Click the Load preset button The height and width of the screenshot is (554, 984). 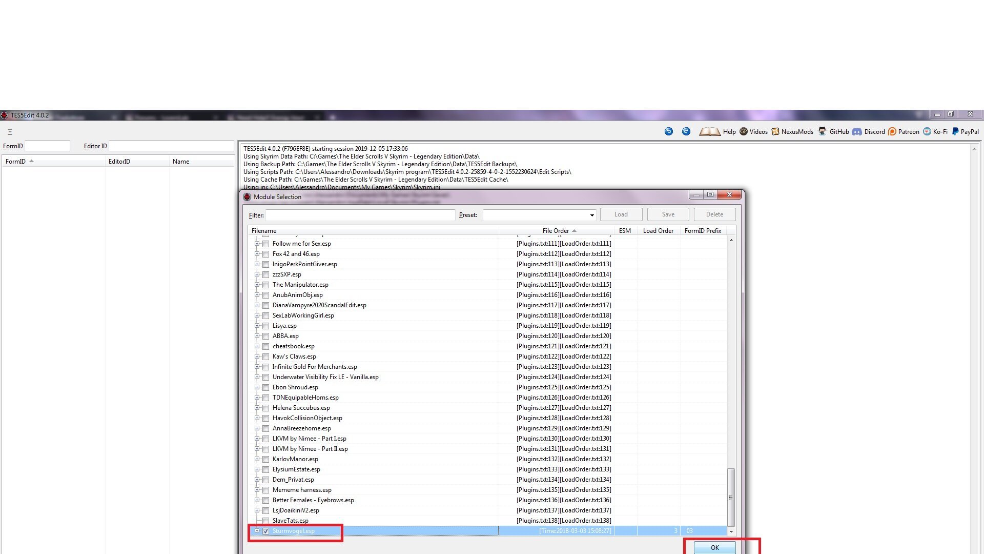(621, 214)
